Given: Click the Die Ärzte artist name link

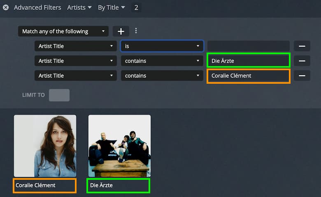Looking at the screenshot, I should 101,185.
